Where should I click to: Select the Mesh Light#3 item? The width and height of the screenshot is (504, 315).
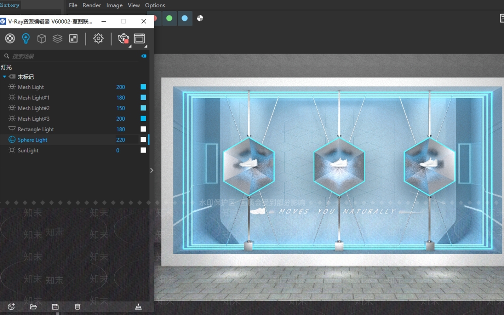point(34,119)
